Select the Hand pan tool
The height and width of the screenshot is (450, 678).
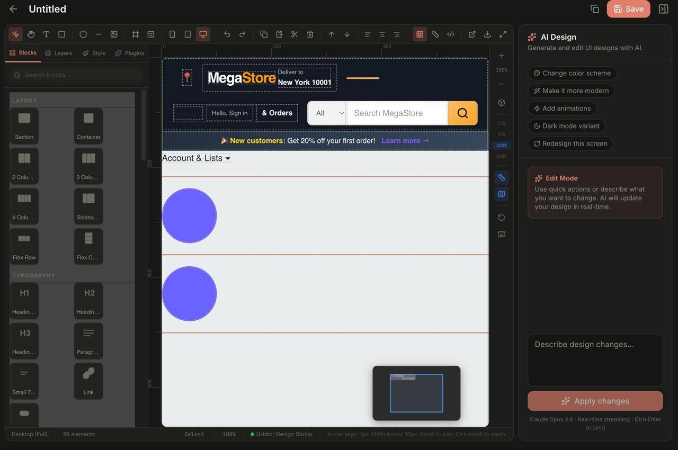(x=31, y=34)
